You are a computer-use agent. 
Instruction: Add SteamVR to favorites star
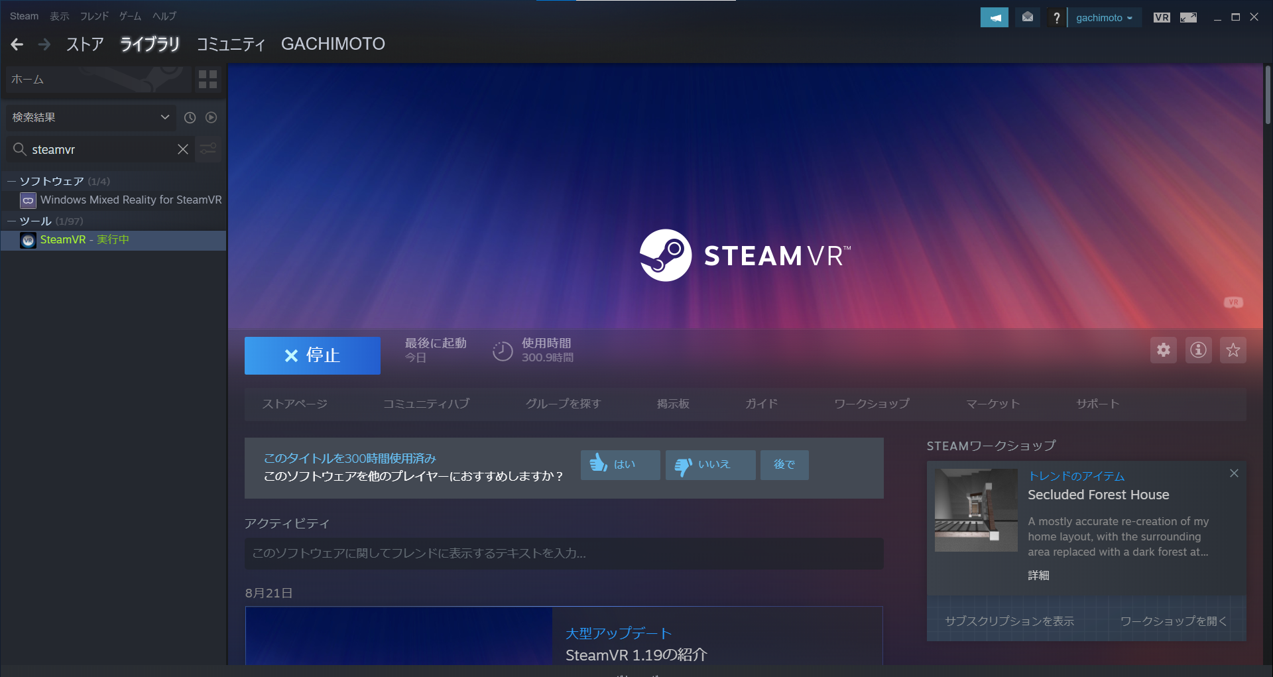1233,350
